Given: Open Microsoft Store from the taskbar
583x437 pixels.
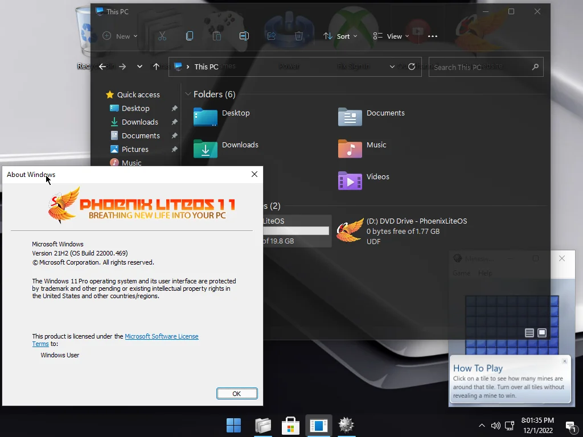Looking at the screenshot, I should click(x=290, y=425).
